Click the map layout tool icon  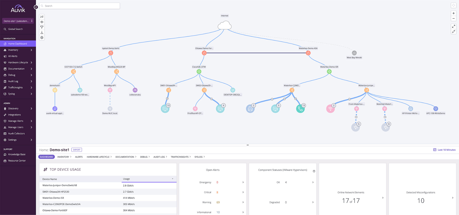42,17
